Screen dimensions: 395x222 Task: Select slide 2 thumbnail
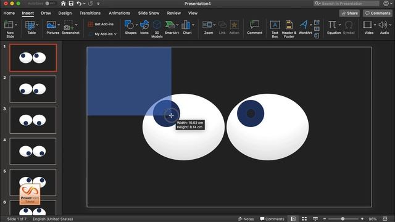(33, 89)
